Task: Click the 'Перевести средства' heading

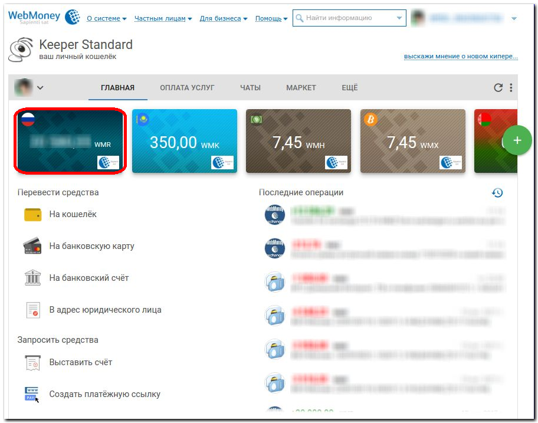Action: (58, 192)
